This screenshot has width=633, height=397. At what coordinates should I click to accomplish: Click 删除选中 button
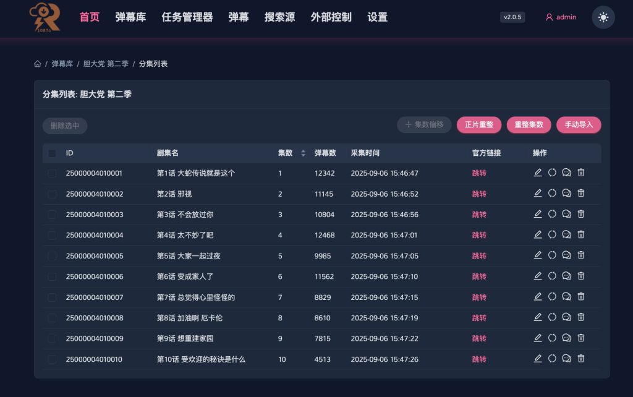[64, 126]
